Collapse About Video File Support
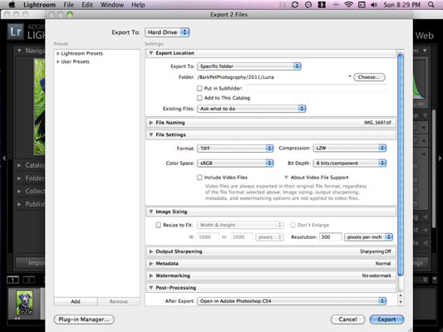 tap(286, 178)
